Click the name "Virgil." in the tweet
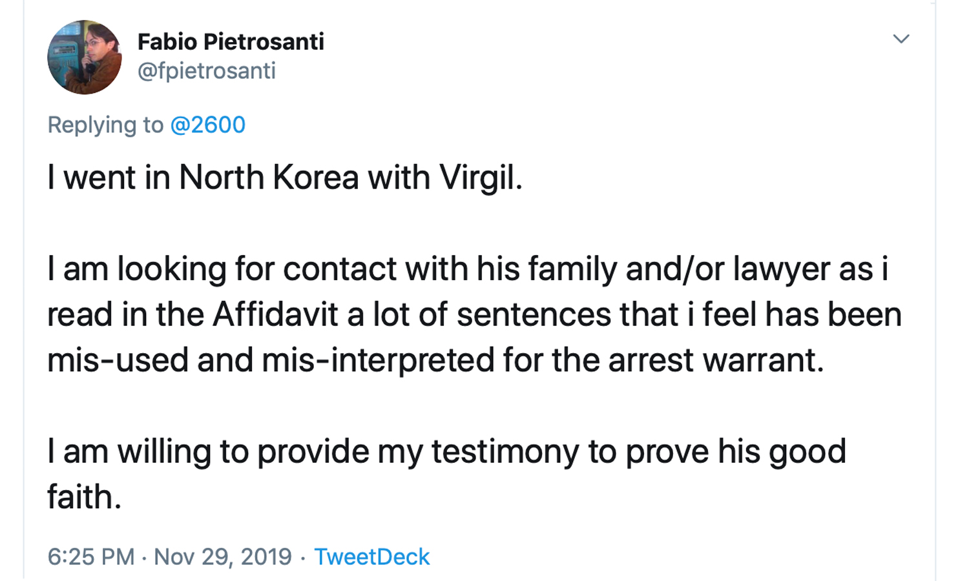Image resolution: width=969 pixels, height=581 pixels. pos(481,178)
